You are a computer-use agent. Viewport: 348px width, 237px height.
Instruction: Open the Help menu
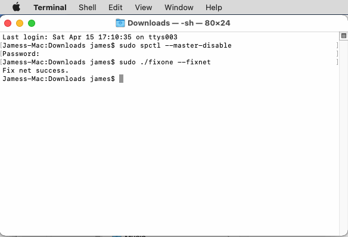213,8
